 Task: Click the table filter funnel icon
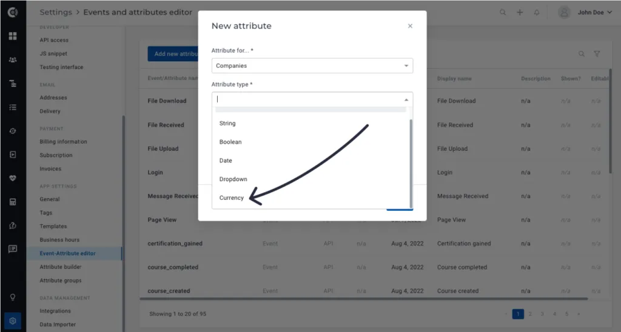click(x=597, y=54)
